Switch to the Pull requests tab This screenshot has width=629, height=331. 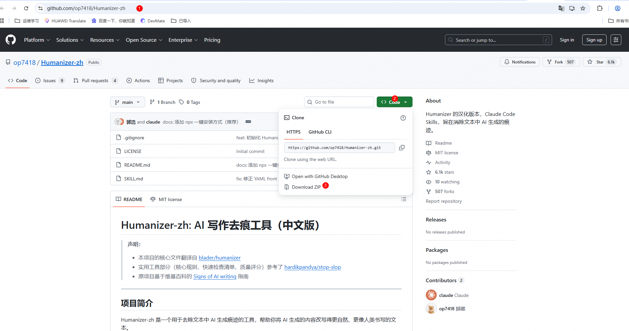click(95, 80)
